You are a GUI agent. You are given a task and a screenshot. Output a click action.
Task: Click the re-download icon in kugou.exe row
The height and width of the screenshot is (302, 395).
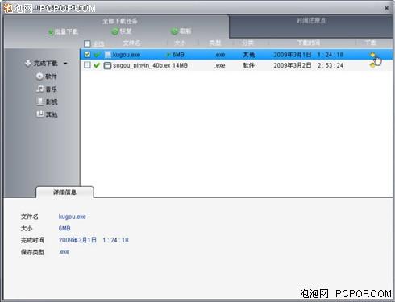[x=372, y=55]
